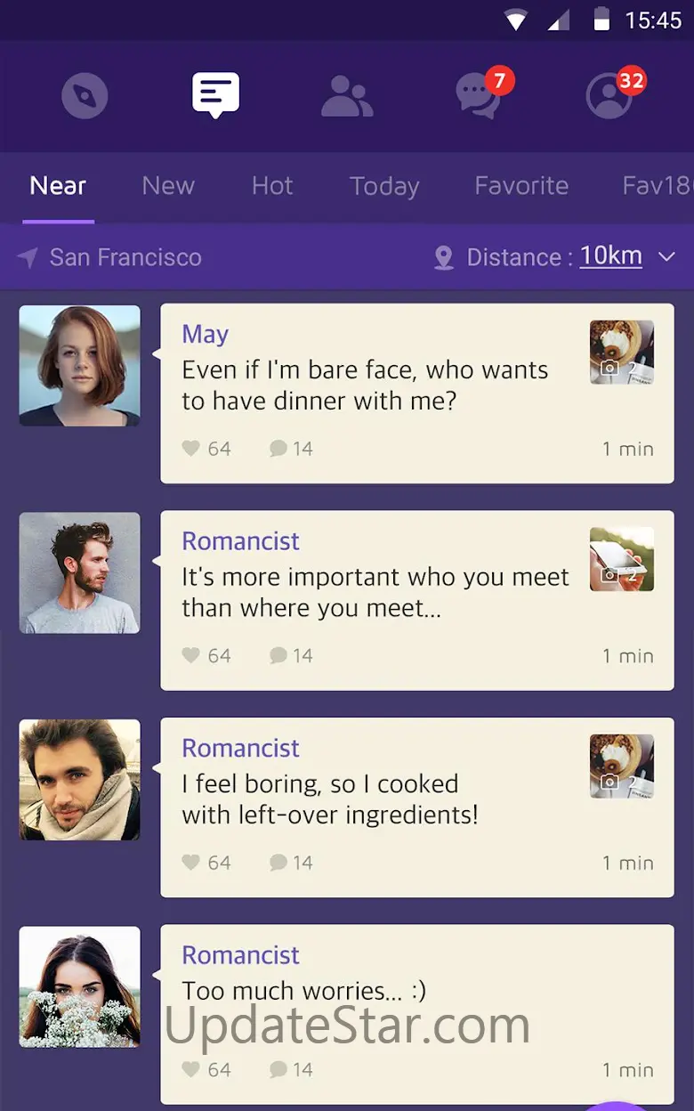Viewport: 694px width, 1111px height.
Task: Switch to the New tab
Action: (168, 185)
